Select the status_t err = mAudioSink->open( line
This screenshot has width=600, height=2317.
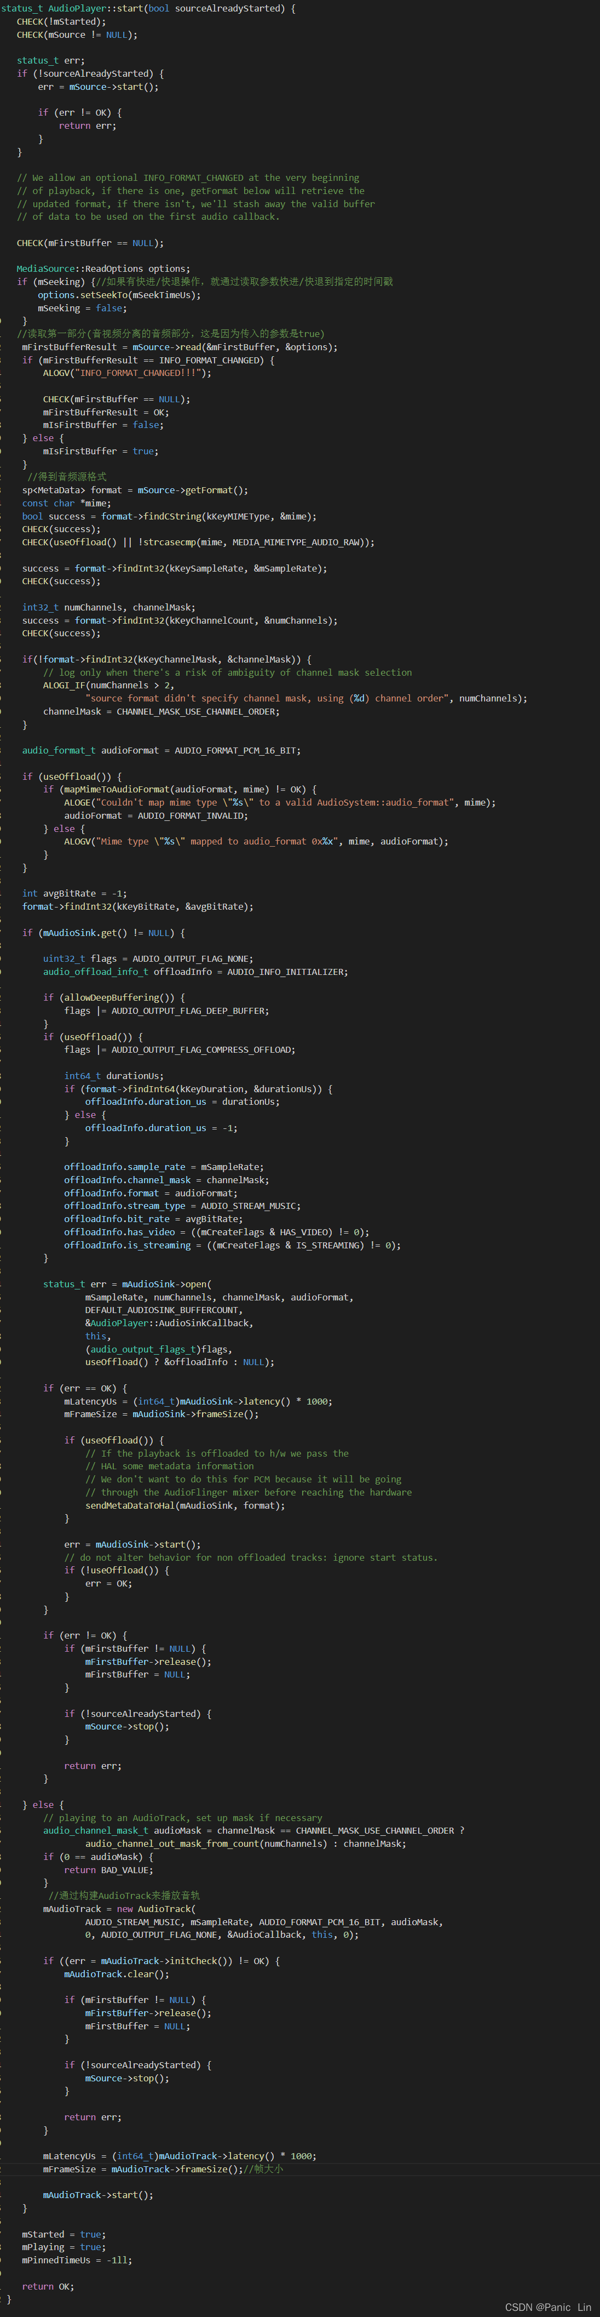pos(128,1285)
